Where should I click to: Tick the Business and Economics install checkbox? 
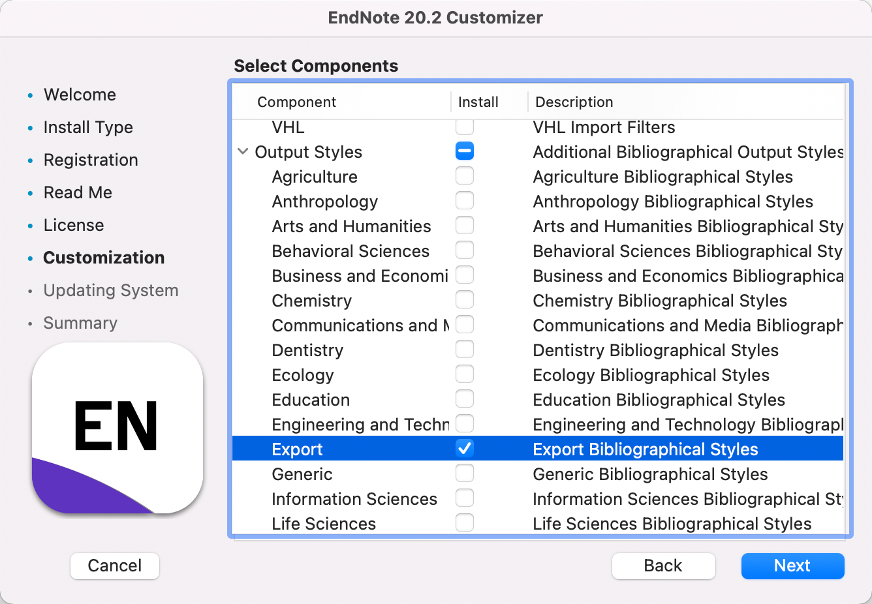465,275
